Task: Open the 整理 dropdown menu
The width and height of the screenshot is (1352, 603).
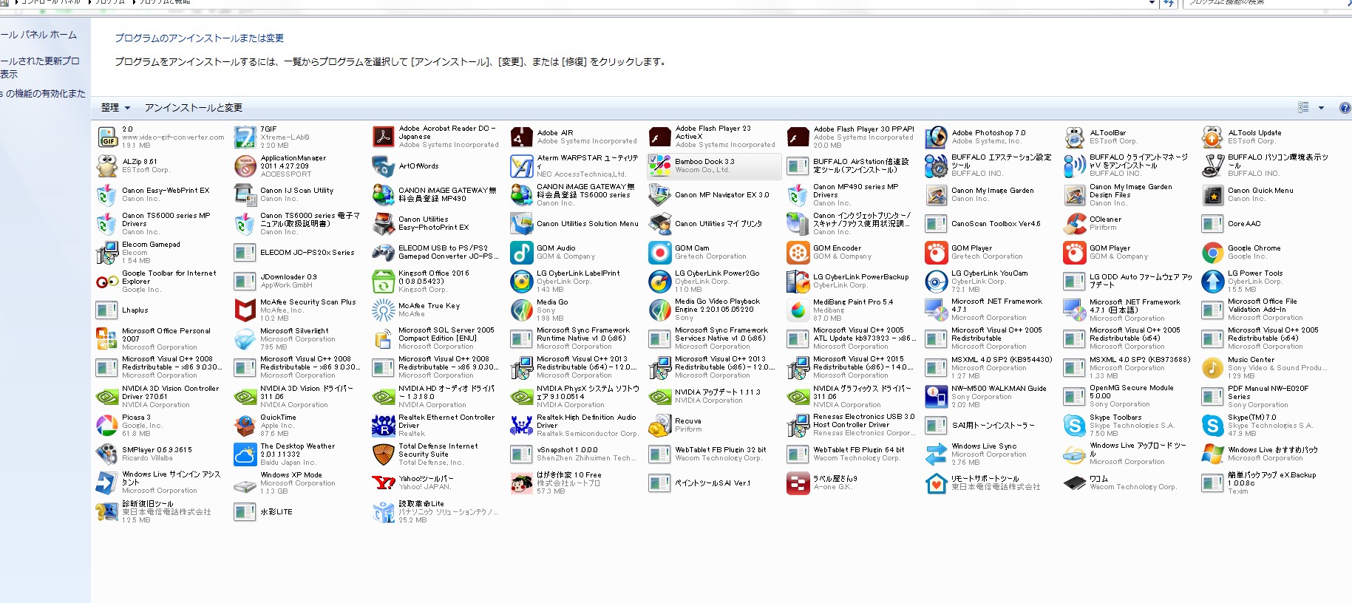Action: click(115, 108)
